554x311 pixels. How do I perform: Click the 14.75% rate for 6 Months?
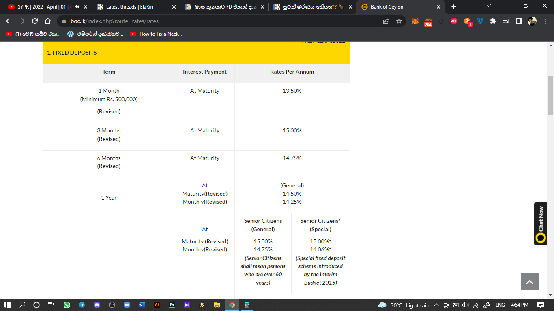[x=292, y=158]
